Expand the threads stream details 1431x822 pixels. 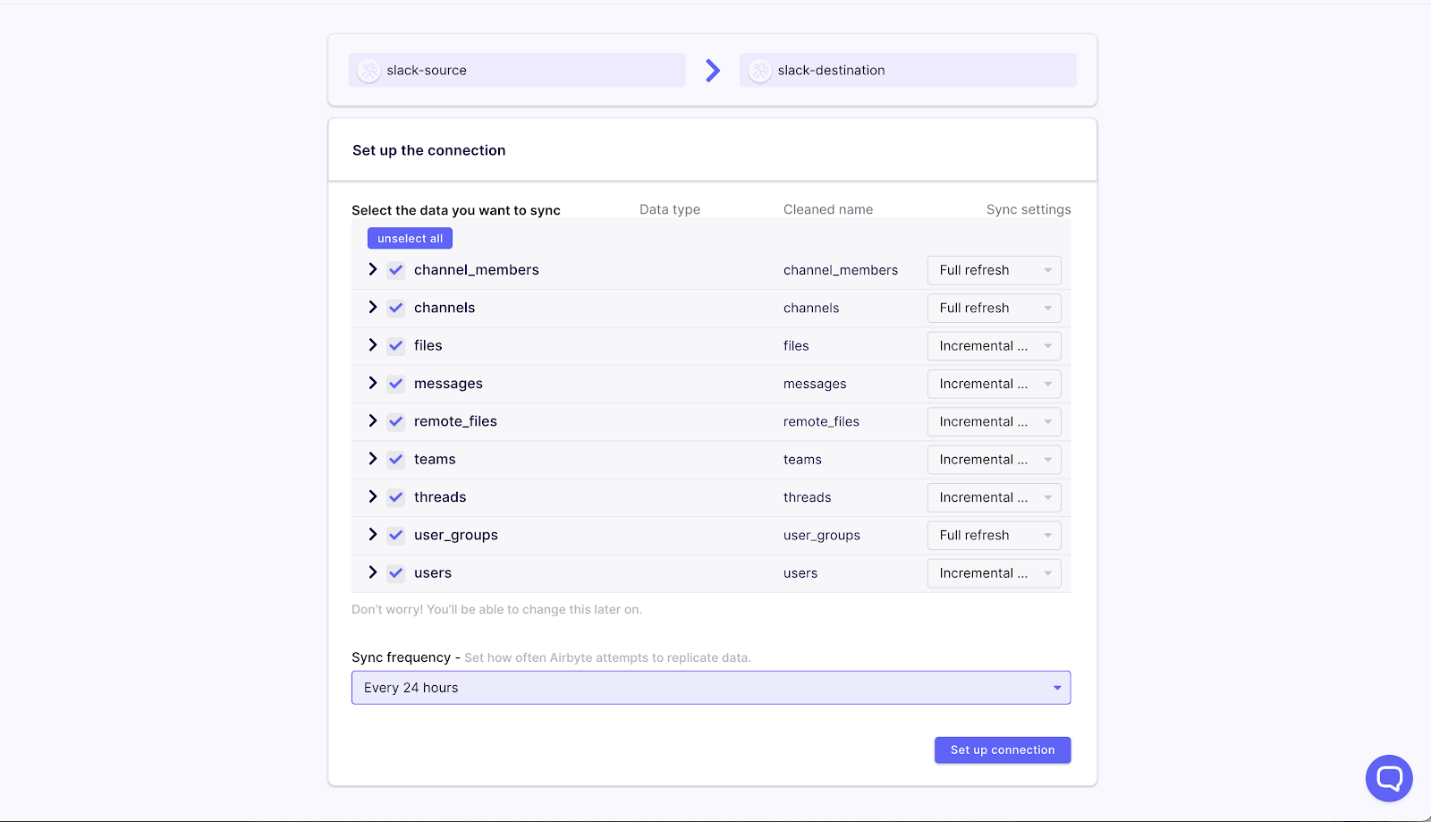coord(372,496)
